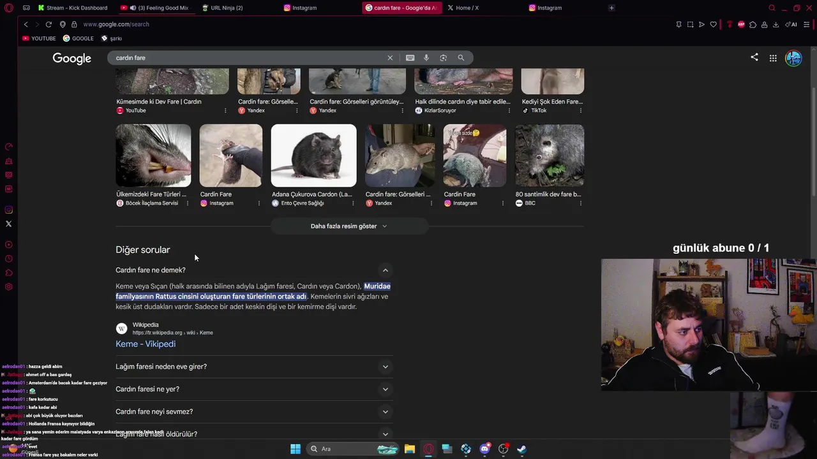Open Discord from taskbar

pyautogui.click(x=484, y=449)
